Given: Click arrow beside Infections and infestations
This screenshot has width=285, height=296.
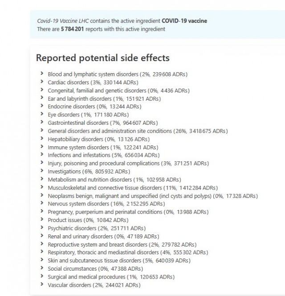Looking at the screenshot, I should 41,155.
